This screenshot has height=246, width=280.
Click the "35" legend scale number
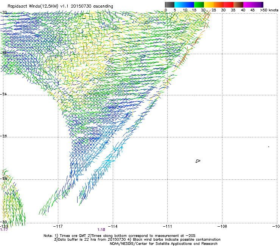tap(233, 10)
